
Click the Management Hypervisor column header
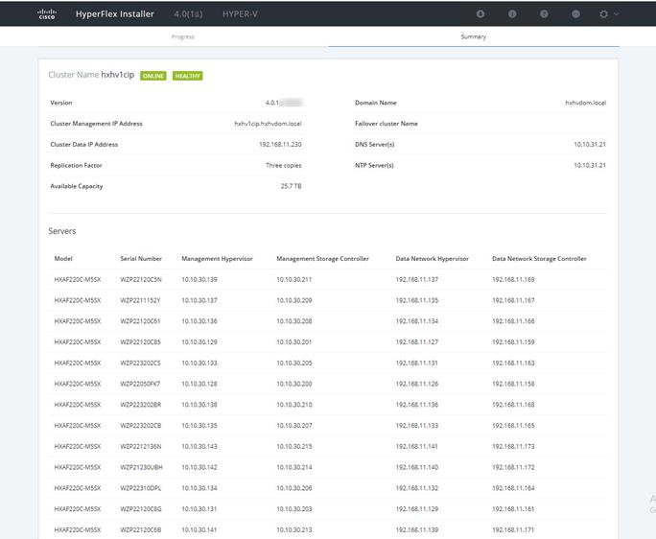click(217, 259)
